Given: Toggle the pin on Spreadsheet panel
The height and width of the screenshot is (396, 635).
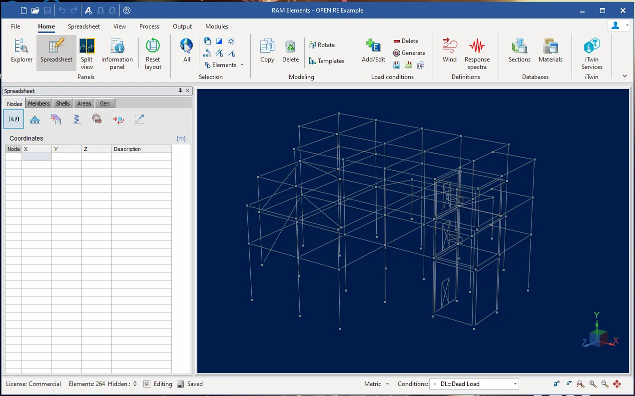Looking at the screenshot, I should [x=180, y=91].
